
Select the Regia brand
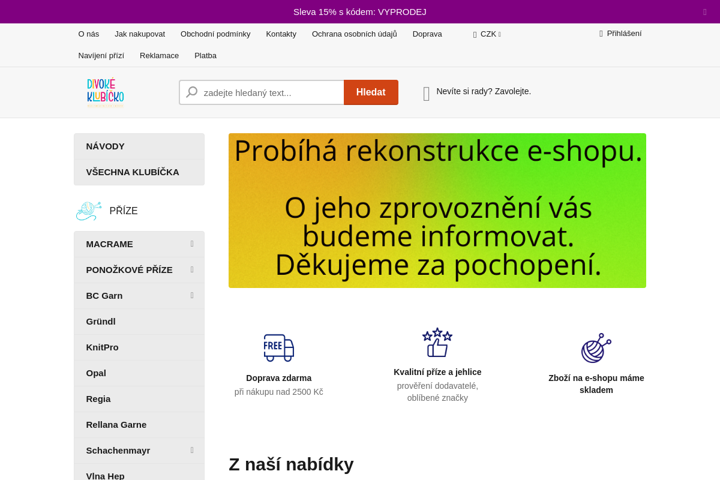point(139,399)
